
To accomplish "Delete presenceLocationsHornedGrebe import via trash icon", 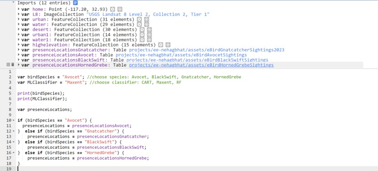I will click(x=13, y=65).
